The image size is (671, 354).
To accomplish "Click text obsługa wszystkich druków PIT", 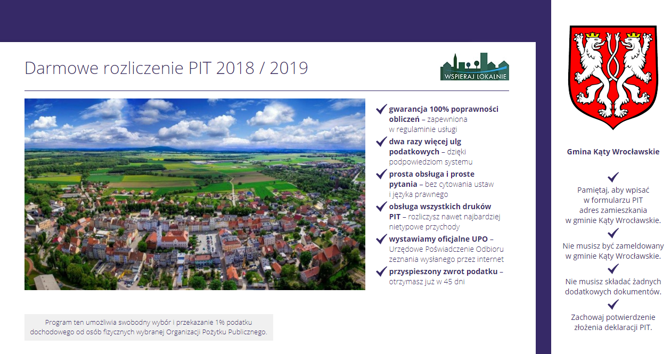I will (440, 211).
